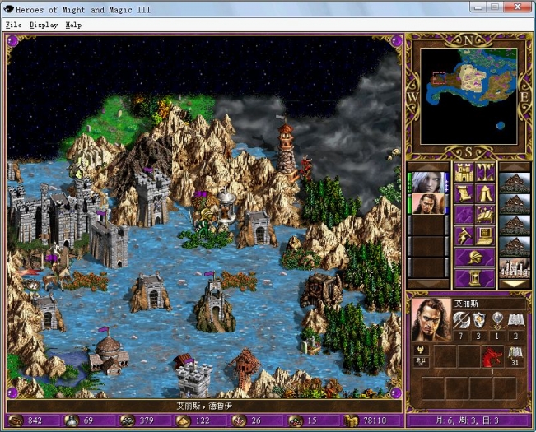This screenshot has height=432, width=536.
Task: Open the File menu
Action: tap(14, 25)
